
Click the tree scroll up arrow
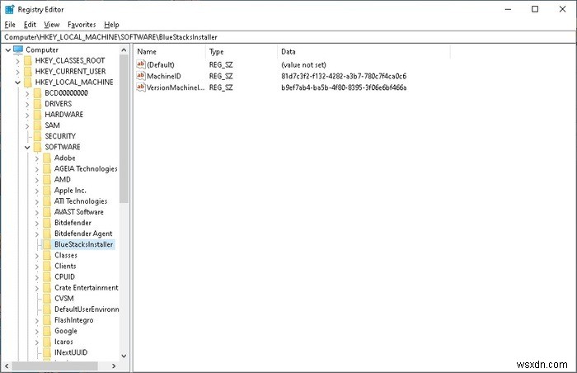pyautogui.click(x=124, y=50)
